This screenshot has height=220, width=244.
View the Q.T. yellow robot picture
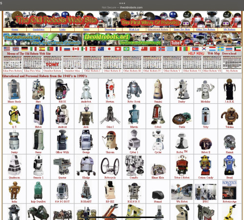click(14, 115)
